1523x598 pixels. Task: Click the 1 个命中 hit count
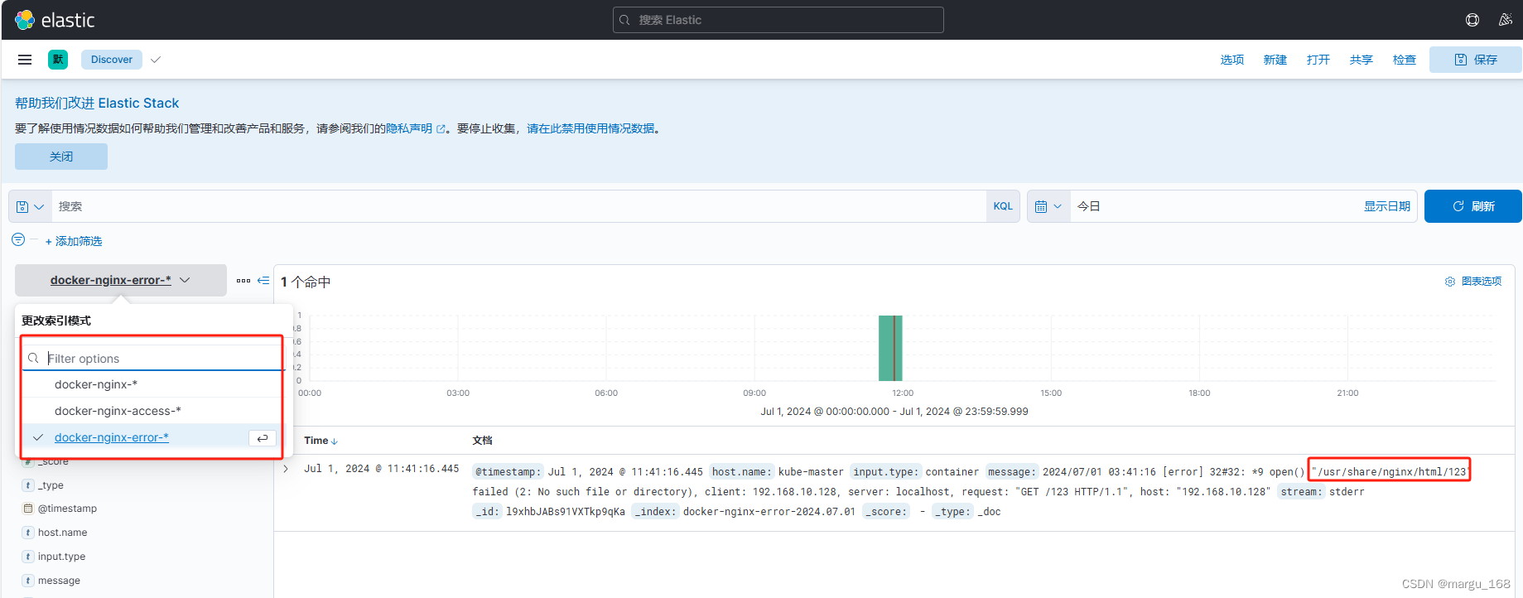(x=306, y=282)
